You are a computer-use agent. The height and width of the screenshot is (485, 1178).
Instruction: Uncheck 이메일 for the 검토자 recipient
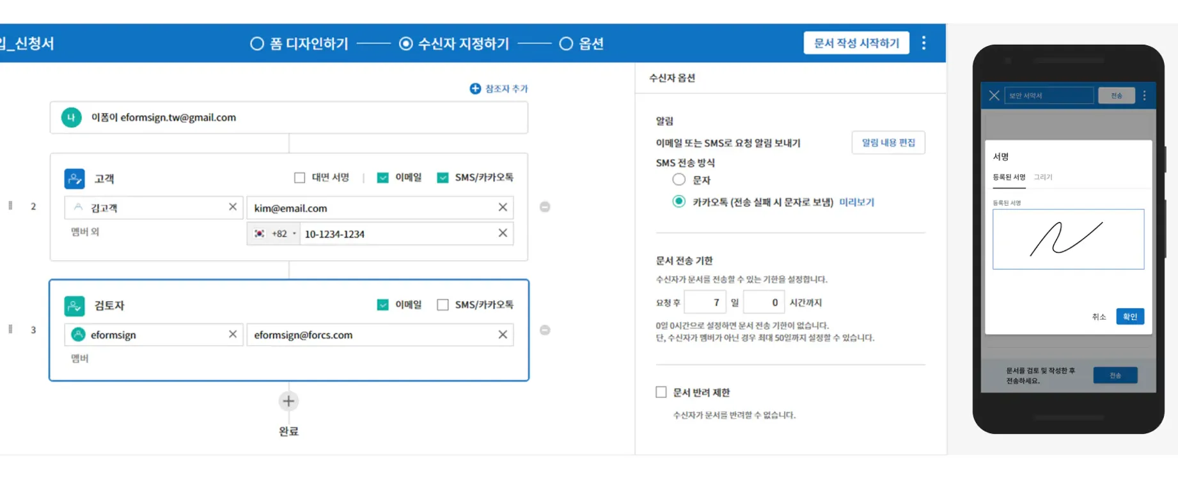point(382,305)
